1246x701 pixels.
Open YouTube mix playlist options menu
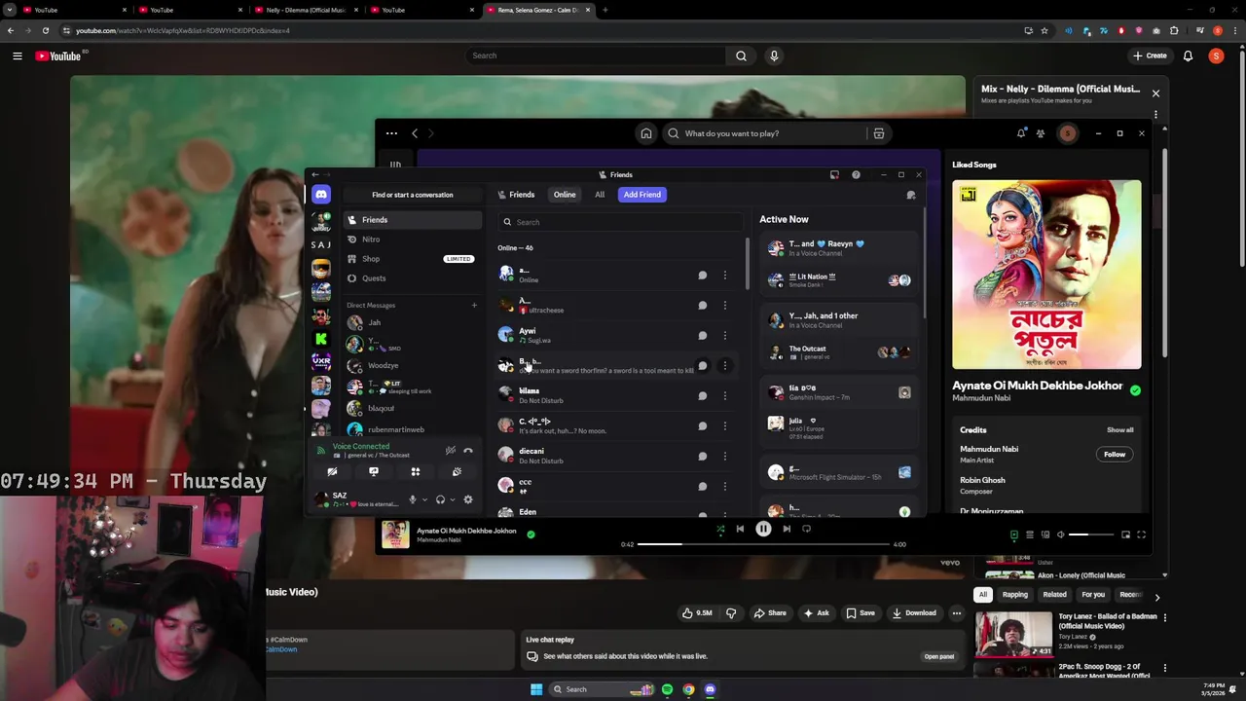pos(1155,114)
